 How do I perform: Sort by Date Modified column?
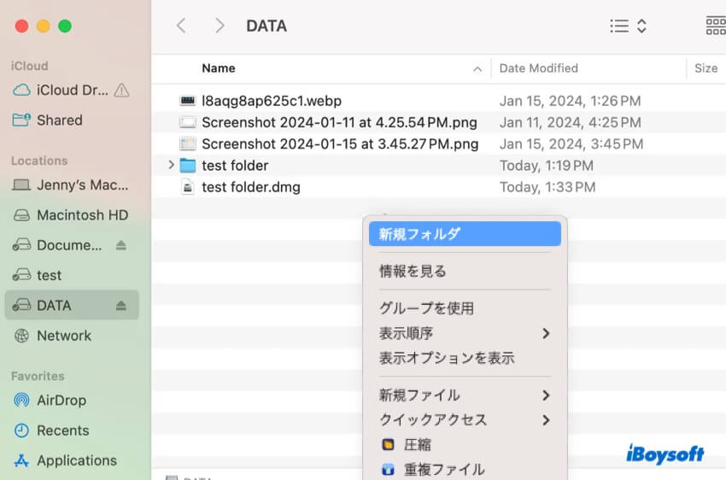coord(538,68)
